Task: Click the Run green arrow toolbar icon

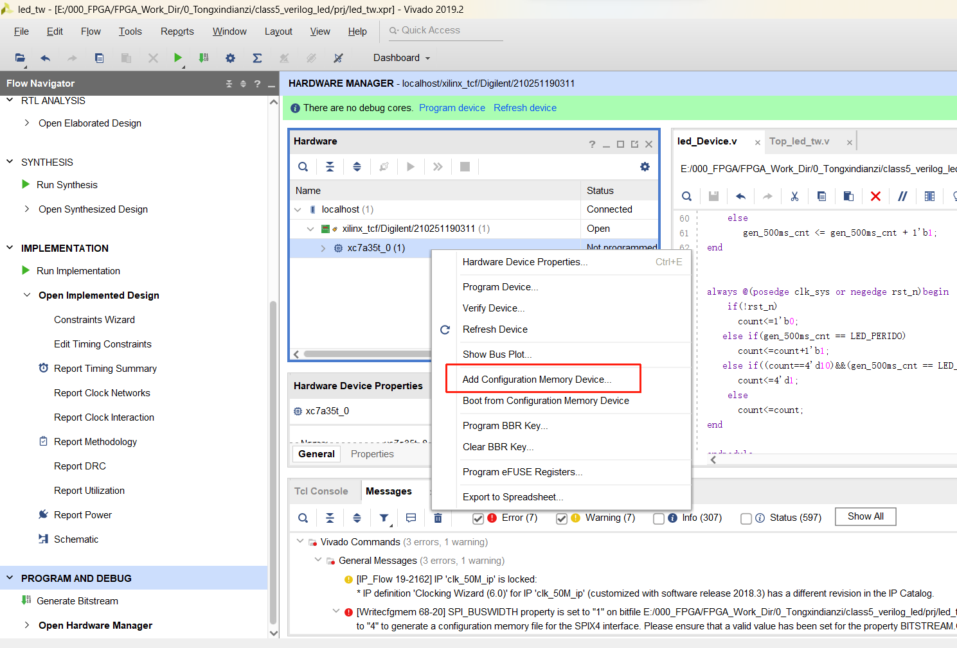Action: [178, 58]
